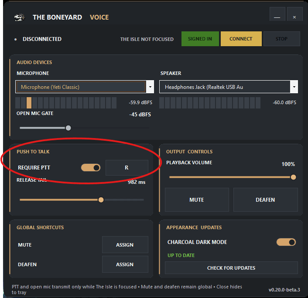The image size is (308, 298).
Task: Open the Microphone device dropdown
Action: [x=85, y=87]
